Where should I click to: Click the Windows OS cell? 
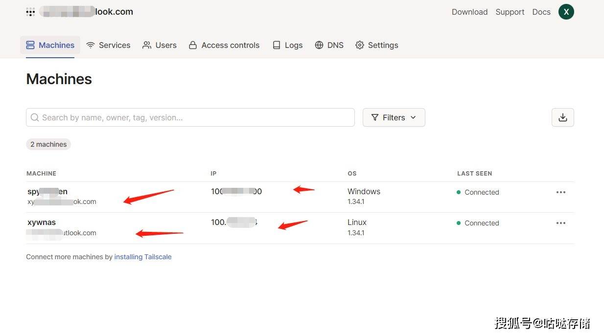click(x=364, y=191)
